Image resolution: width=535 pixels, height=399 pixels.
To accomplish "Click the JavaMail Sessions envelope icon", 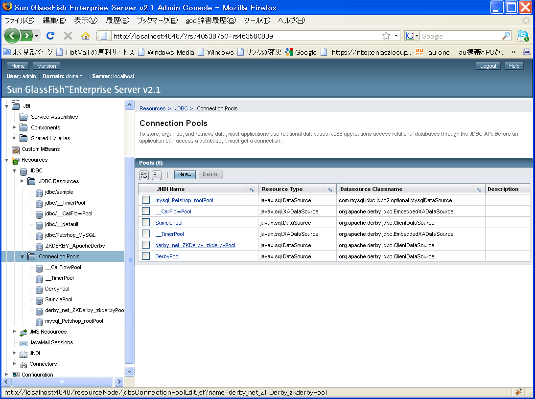I will (x=23, y=343).
